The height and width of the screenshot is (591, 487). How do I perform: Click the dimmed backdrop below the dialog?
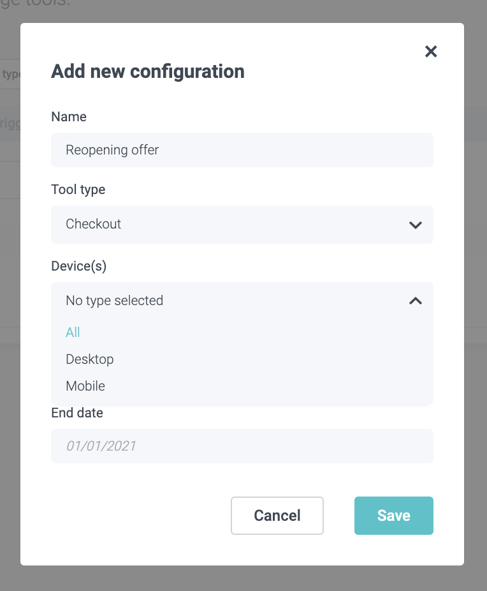point(242,579)
